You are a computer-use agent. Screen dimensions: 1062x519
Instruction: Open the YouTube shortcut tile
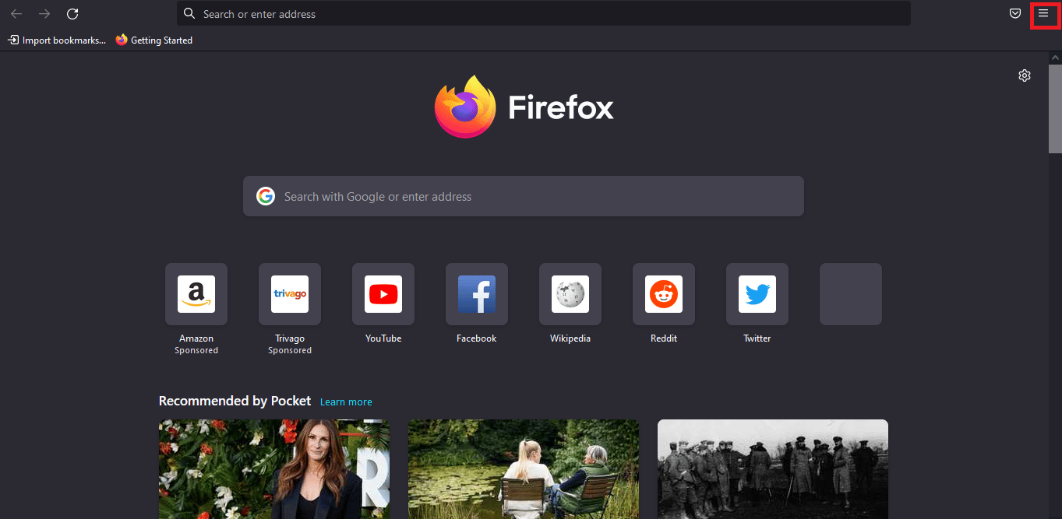[383, 294]
